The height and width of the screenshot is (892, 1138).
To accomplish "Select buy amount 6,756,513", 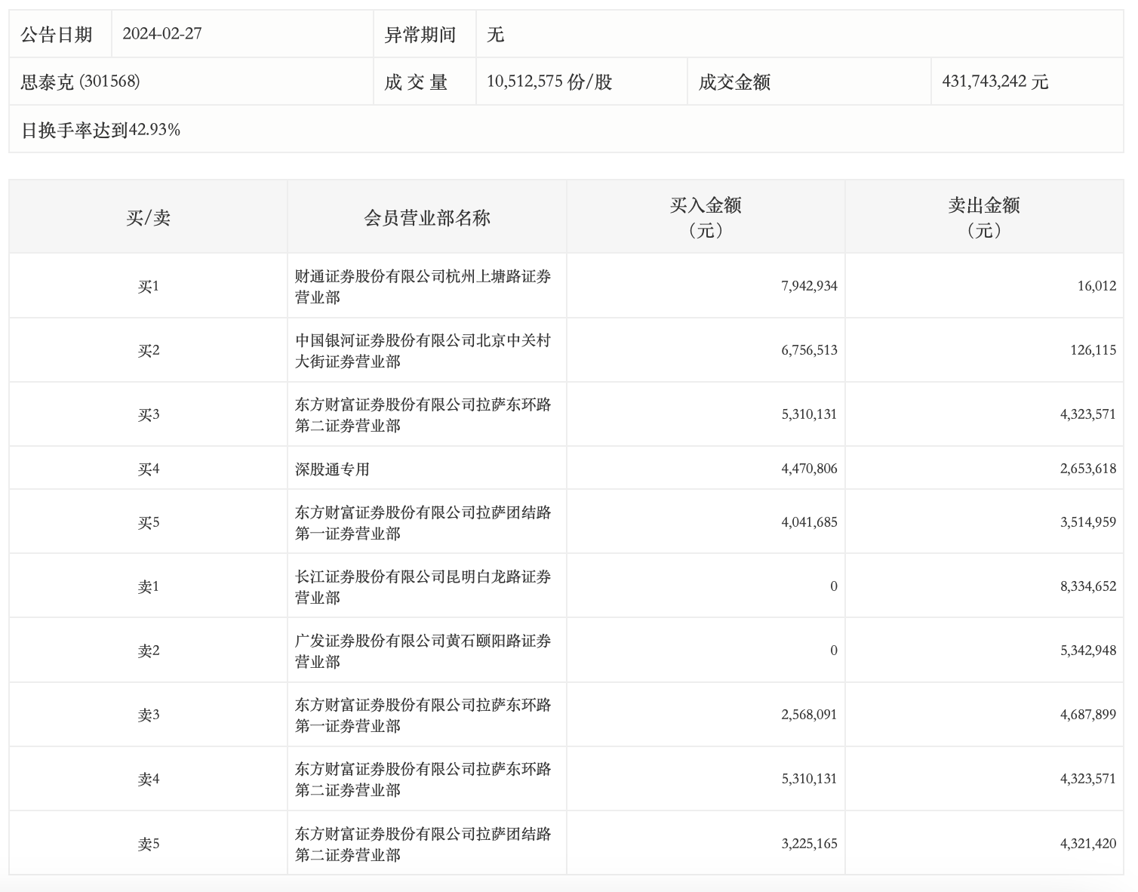I will pyautogui.click(x=809, y=351).
